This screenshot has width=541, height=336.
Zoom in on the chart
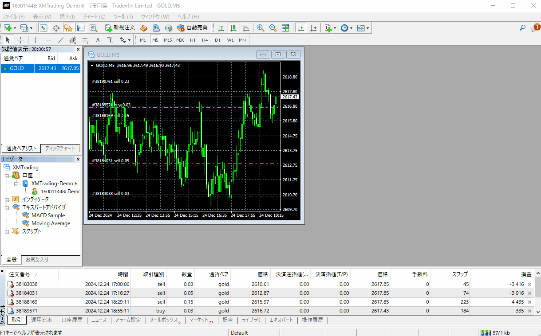[261, 28]
